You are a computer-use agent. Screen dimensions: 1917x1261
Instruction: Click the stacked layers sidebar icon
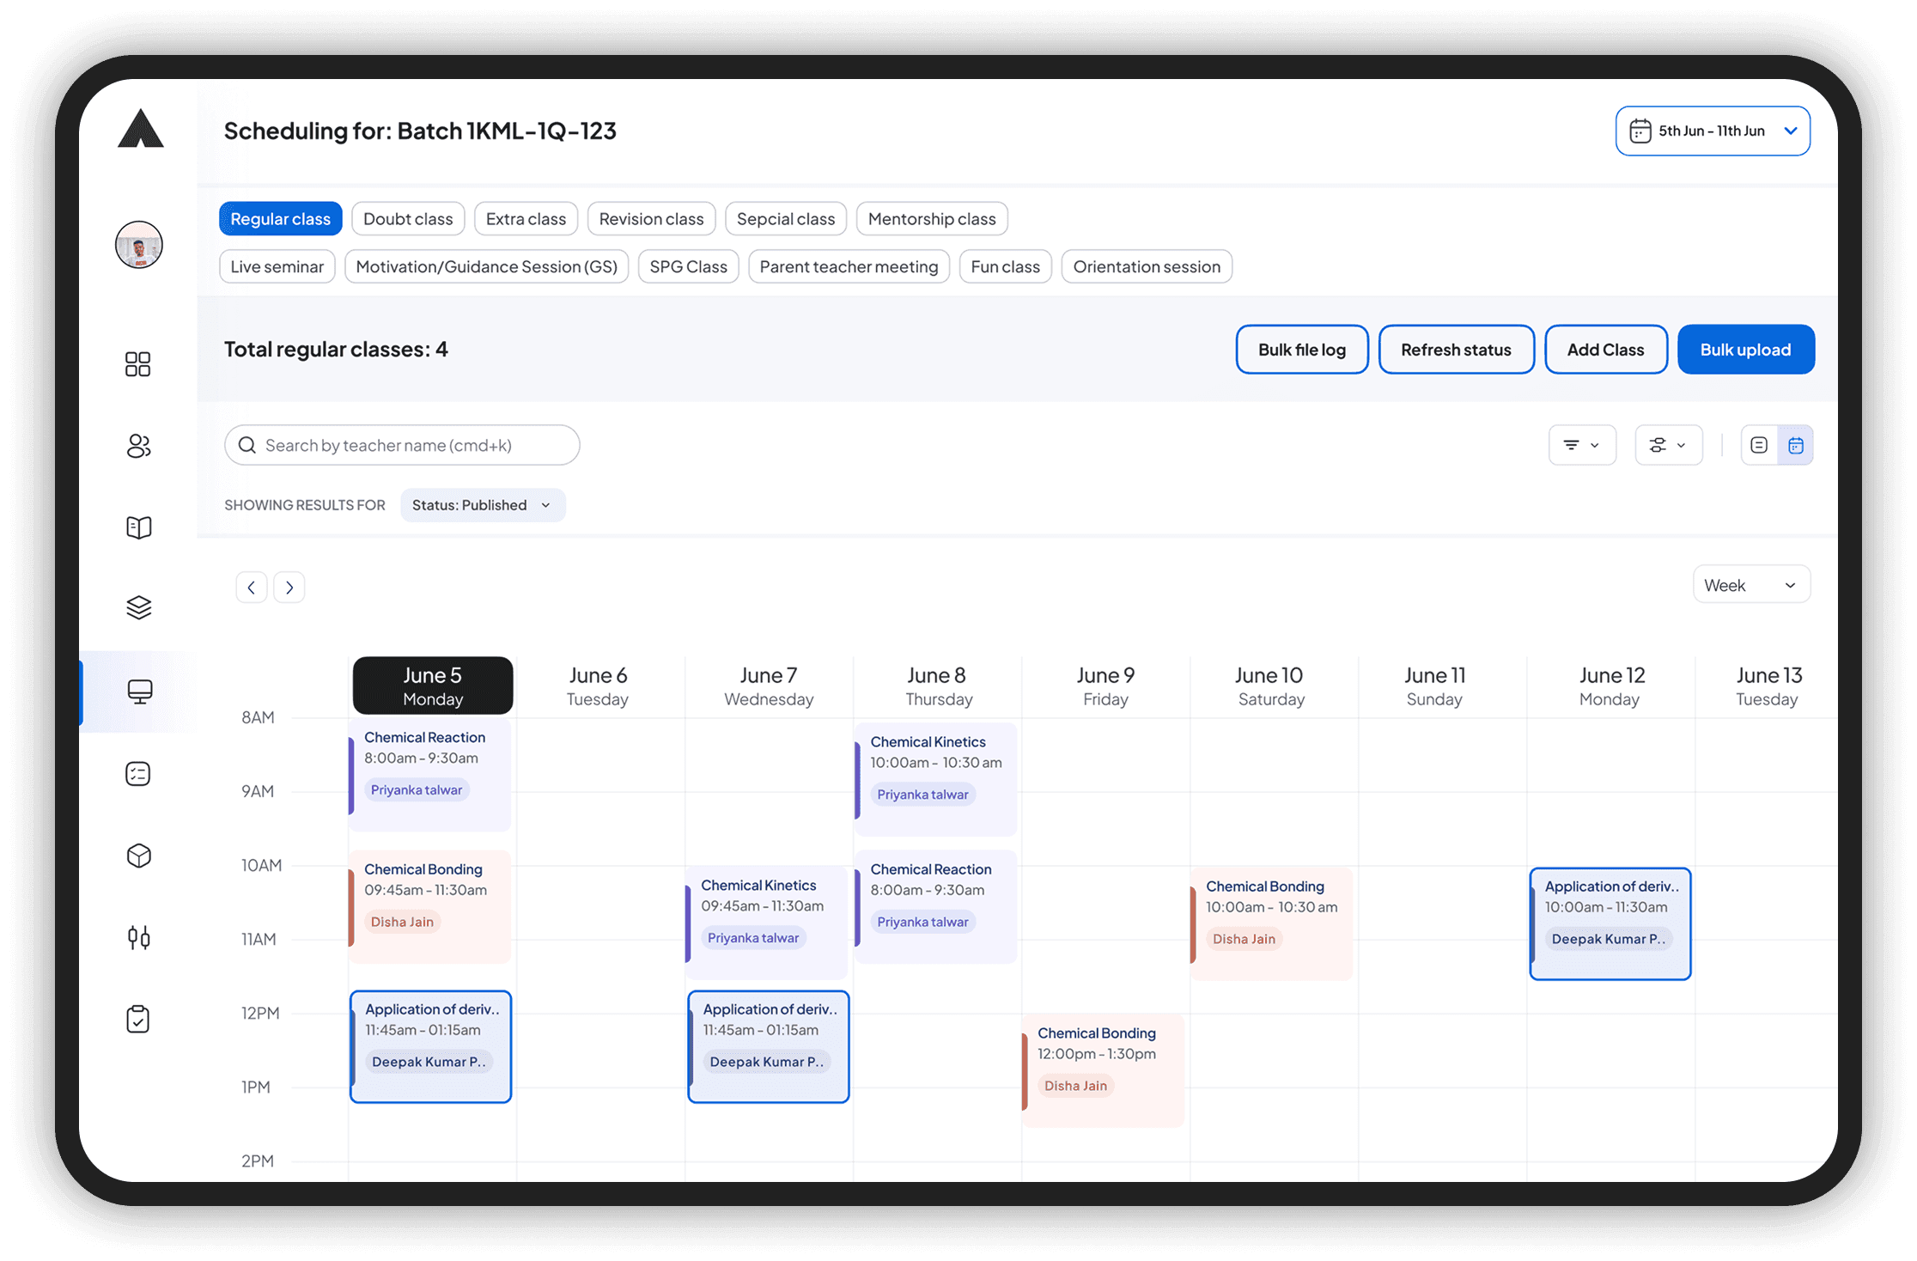tap(138, 607)
